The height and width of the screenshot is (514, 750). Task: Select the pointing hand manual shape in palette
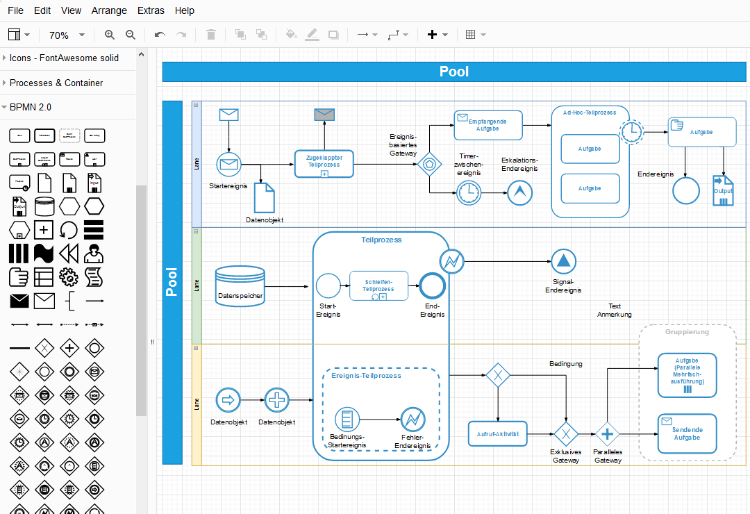click(x=19, y=277)
